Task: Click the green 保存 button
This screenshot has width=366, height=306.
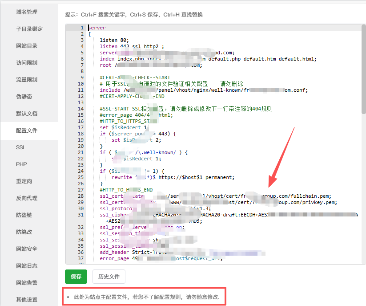Action: coord(76,277)
